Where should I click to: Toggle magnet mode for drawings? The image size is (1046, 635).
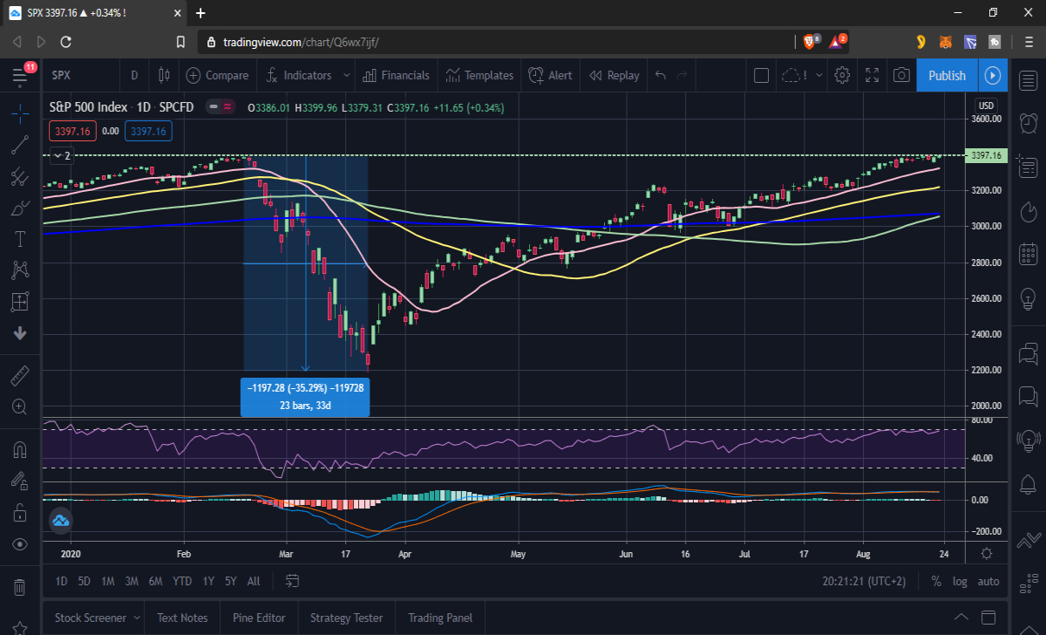[20, 450]
